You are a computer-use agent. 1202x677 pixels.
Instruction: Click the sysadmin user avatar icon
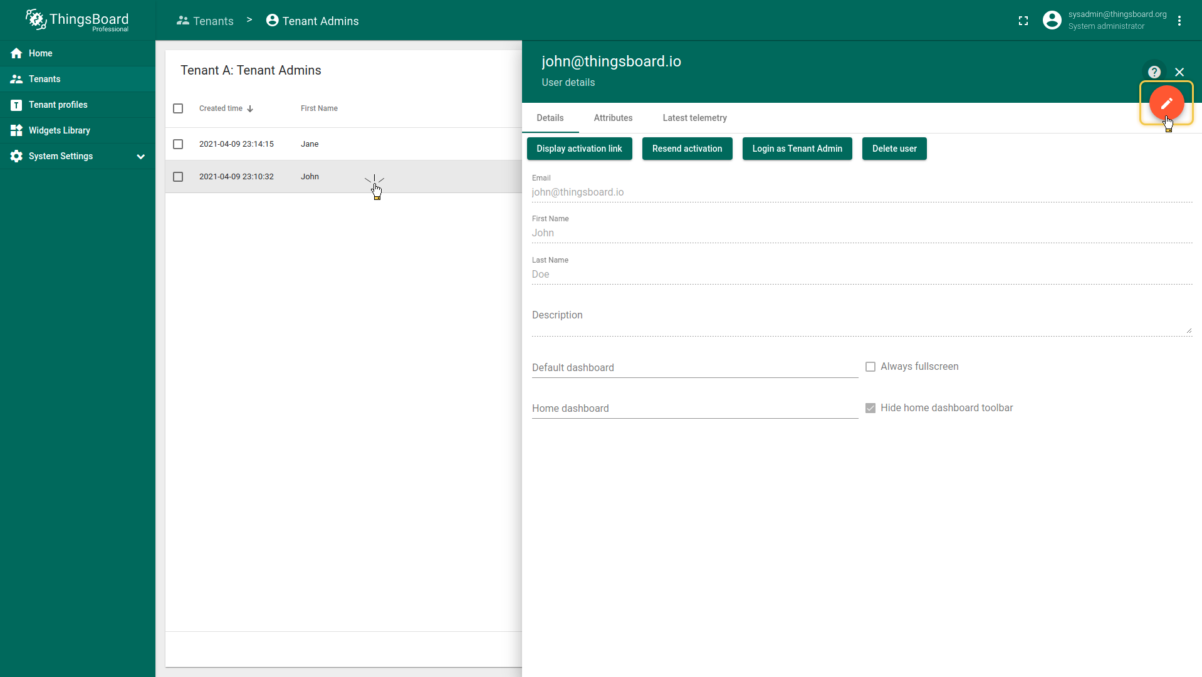pos(1052,20)
